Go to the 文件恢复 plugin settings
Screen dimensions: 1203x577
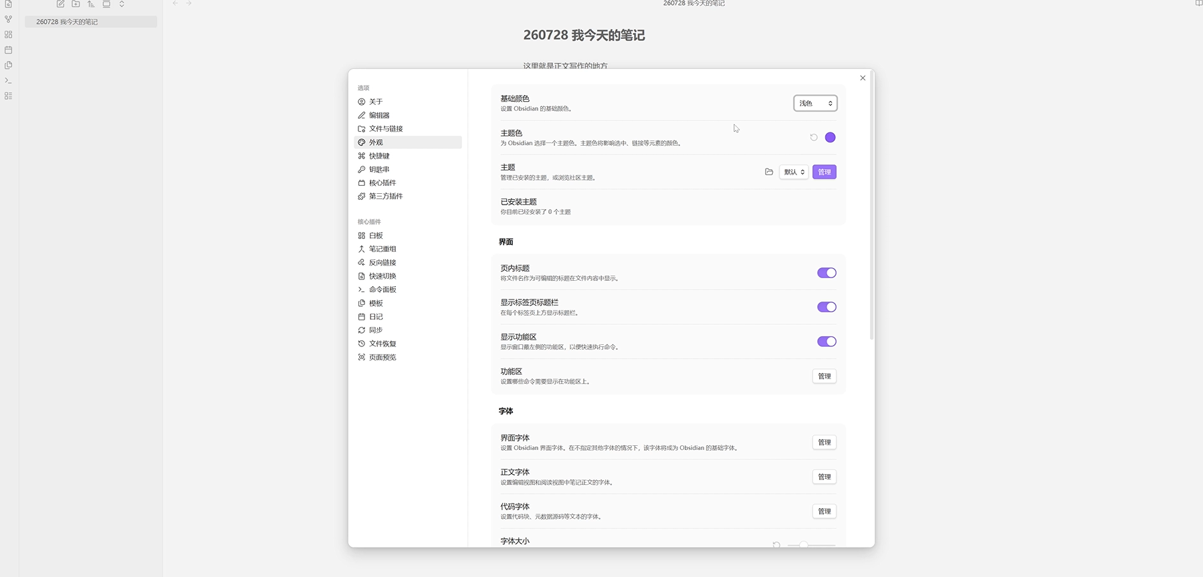408,344
